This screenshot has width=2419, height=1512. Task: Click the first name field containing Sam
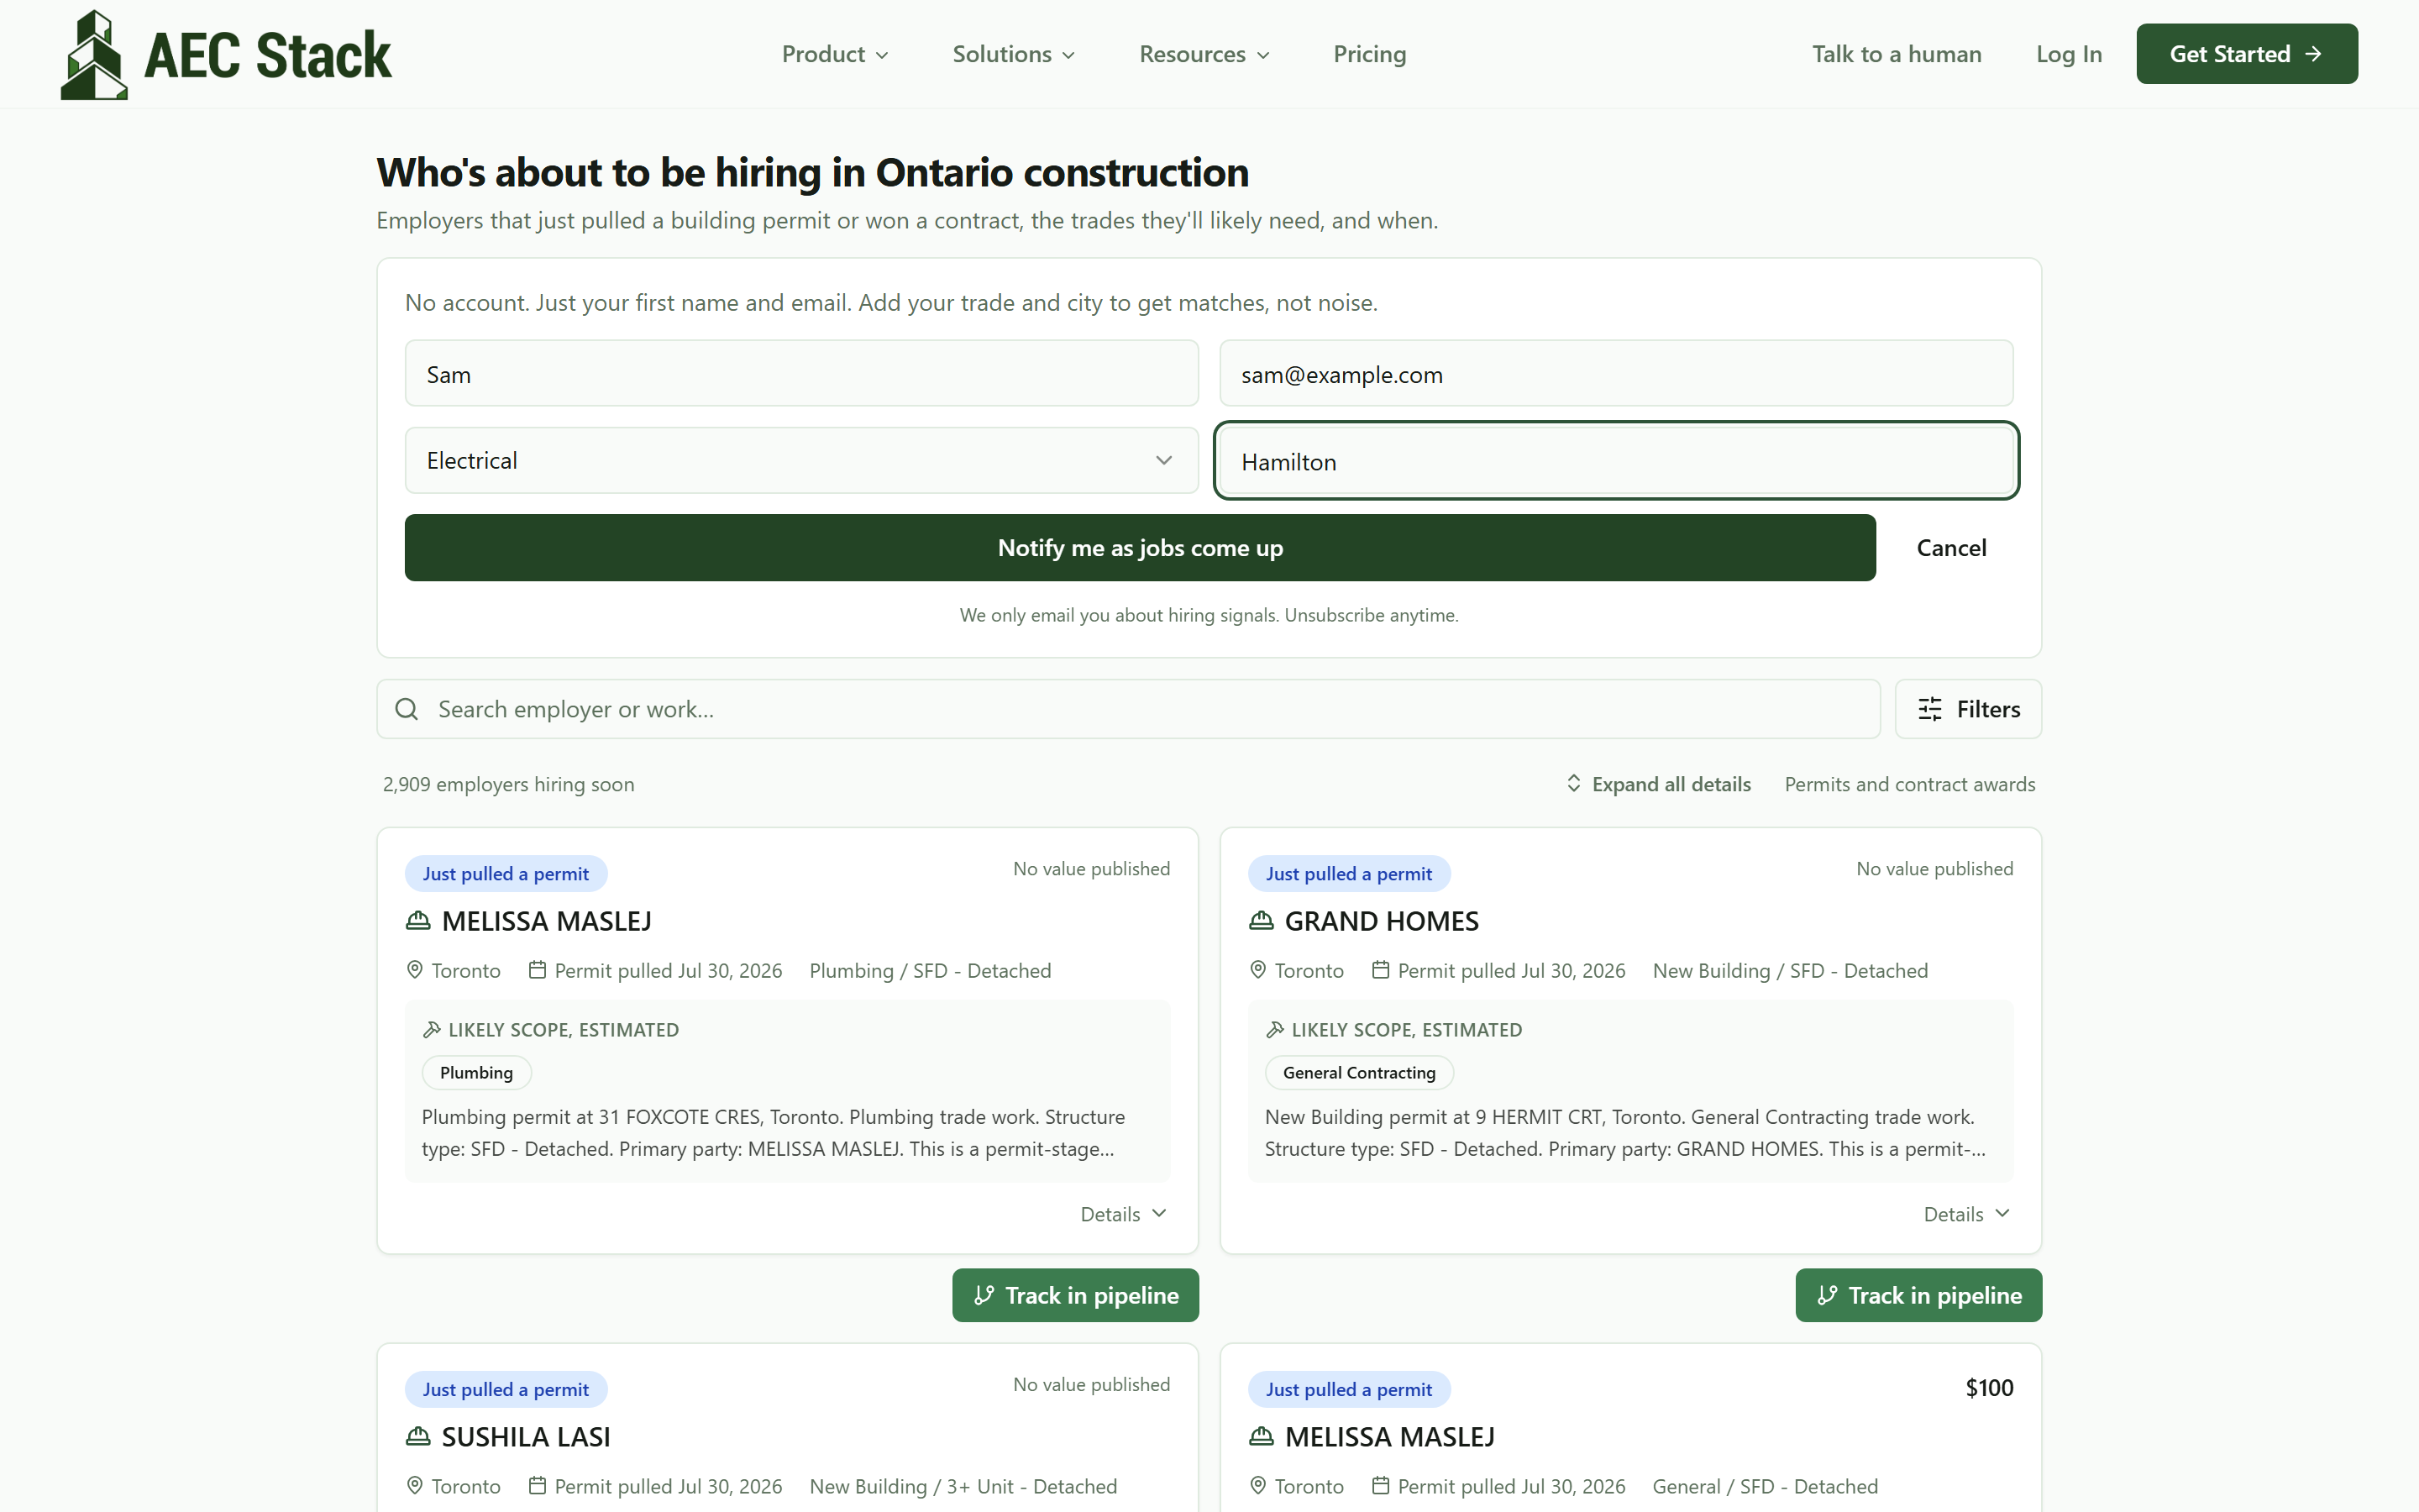[801, 374]
